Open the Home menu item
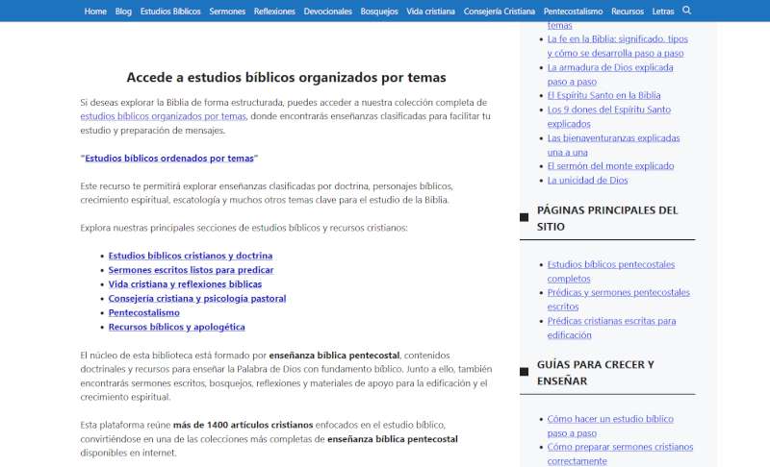The width and height of the screenshot is (770, 467). 95,11
